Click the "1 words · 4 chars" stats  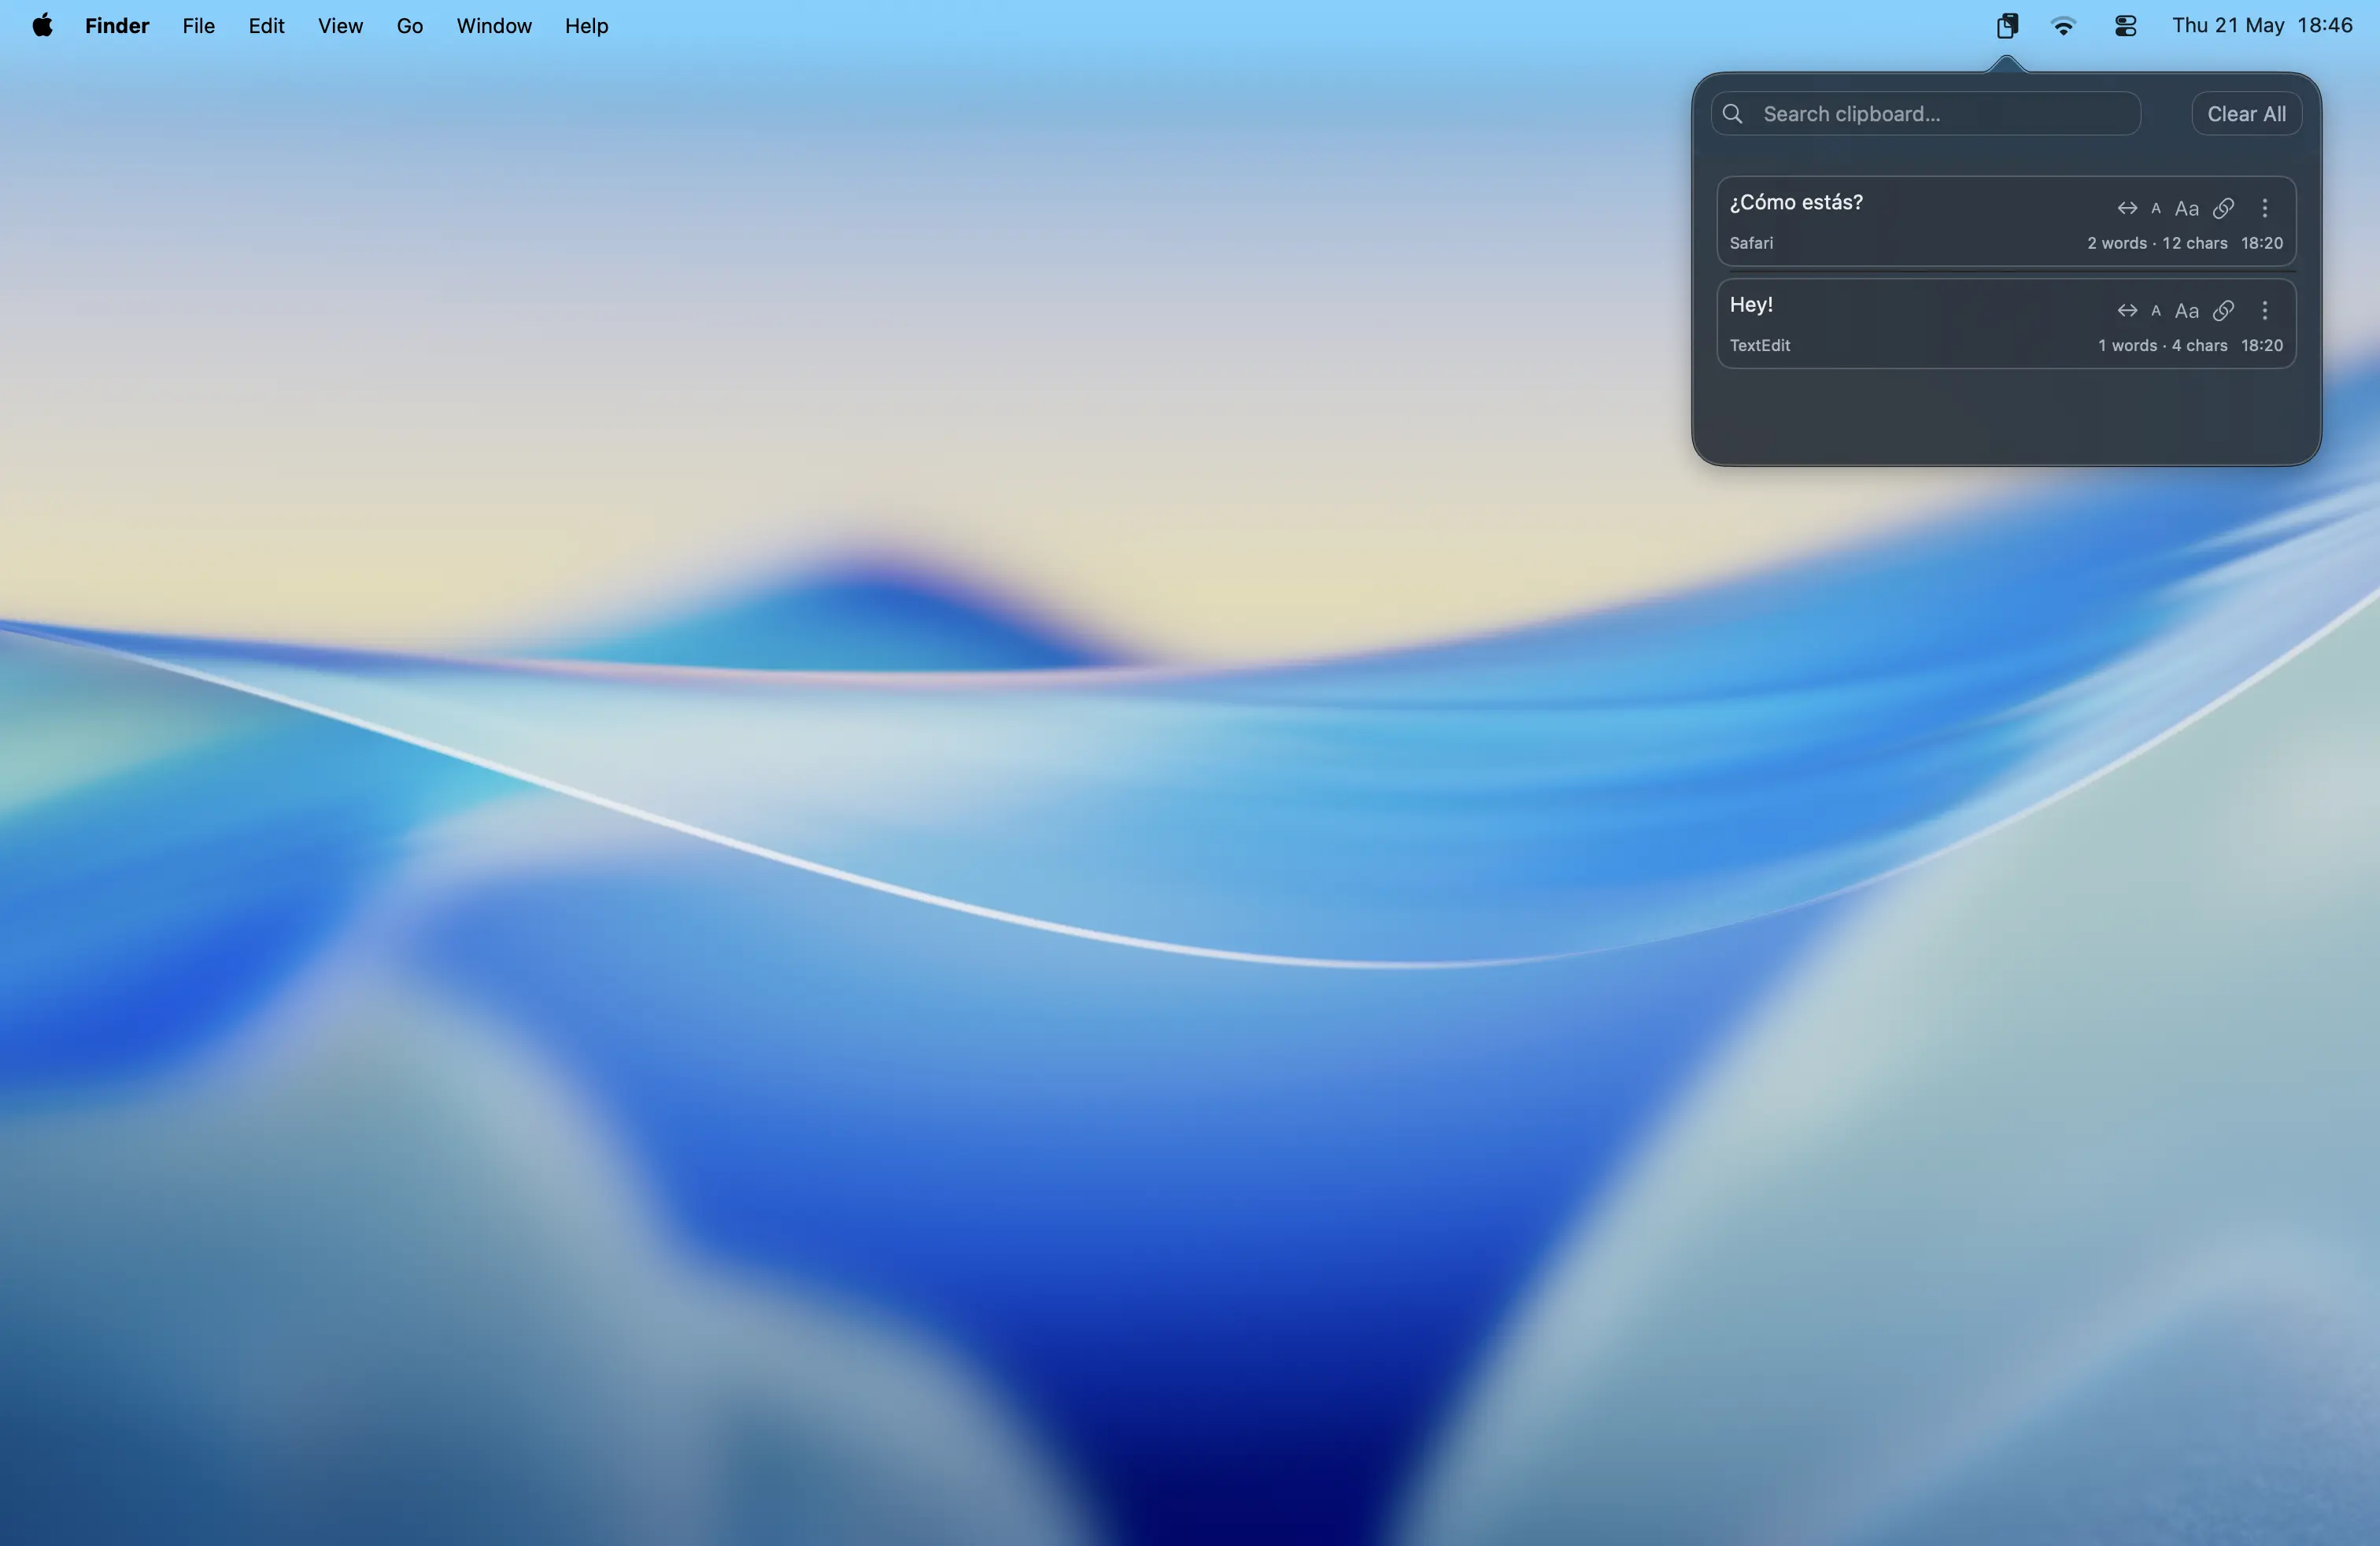point(2162,345)
